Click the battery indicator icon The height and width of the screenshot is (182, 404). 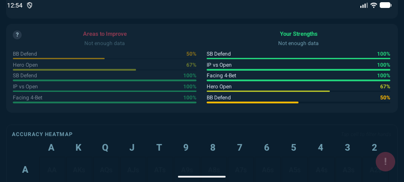[385, 5]
